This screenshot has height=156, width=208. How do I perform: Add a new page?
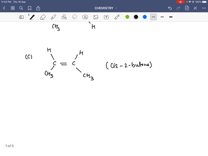coord(187,8)
